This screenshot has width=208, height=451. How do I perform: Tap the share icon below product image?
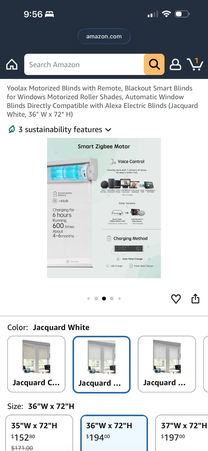195,299
